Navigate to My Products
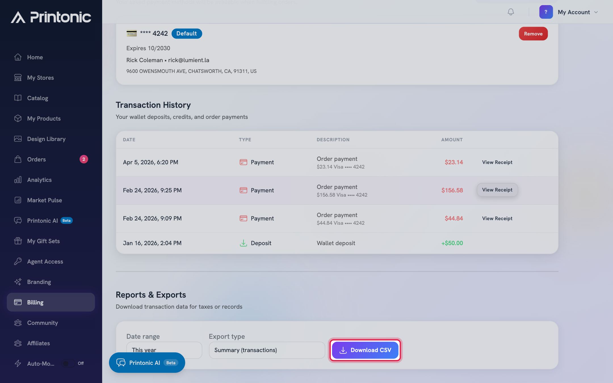613x383 pixels. [x=51, y=118]
